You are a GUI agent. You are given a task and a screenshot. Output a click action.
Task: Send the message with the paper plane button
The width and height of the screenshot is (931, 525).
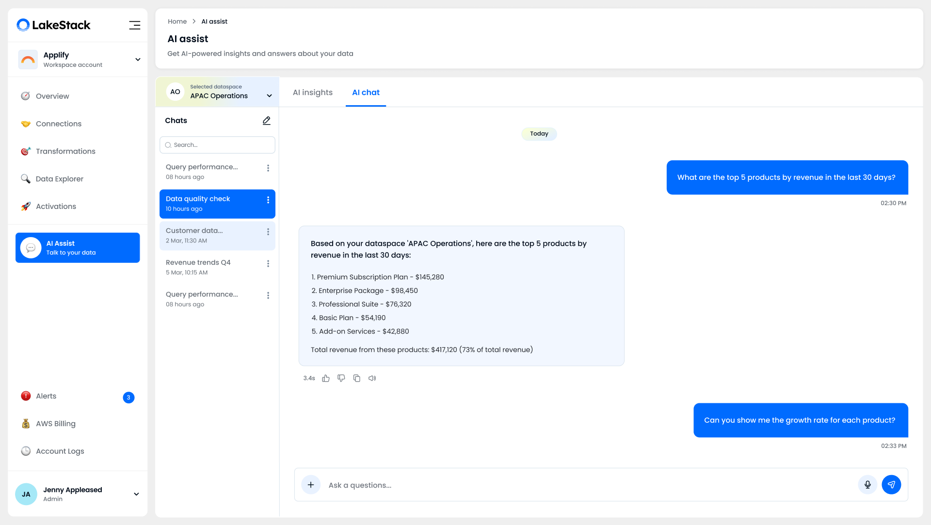click(891, 484)
